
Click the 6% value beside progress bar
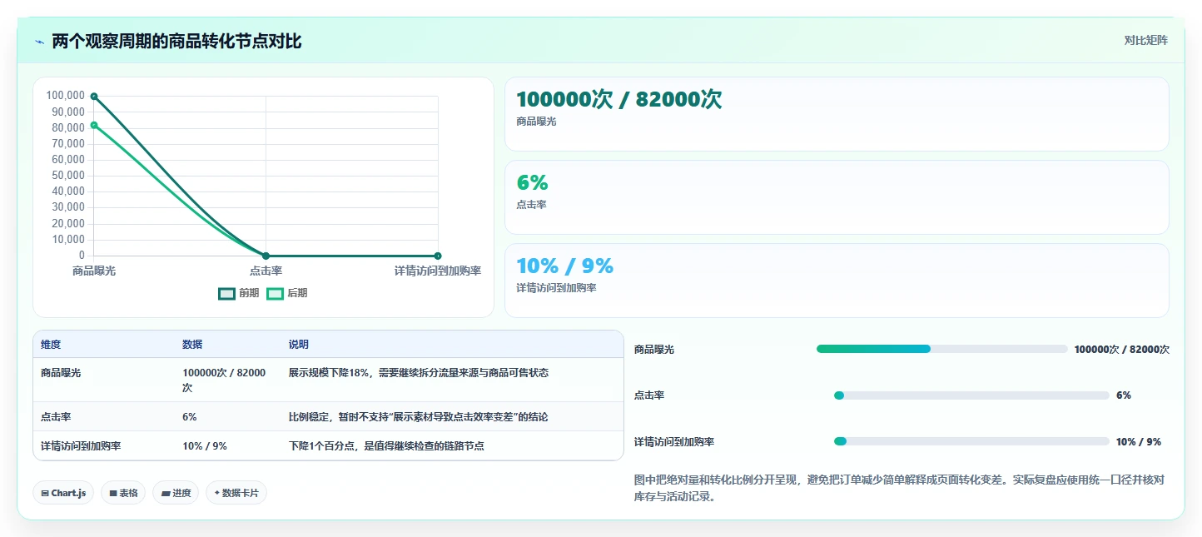click(1124, 395)
